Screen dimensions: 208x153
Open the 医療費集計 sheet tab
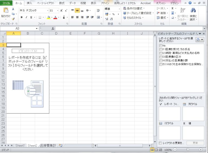48,145
